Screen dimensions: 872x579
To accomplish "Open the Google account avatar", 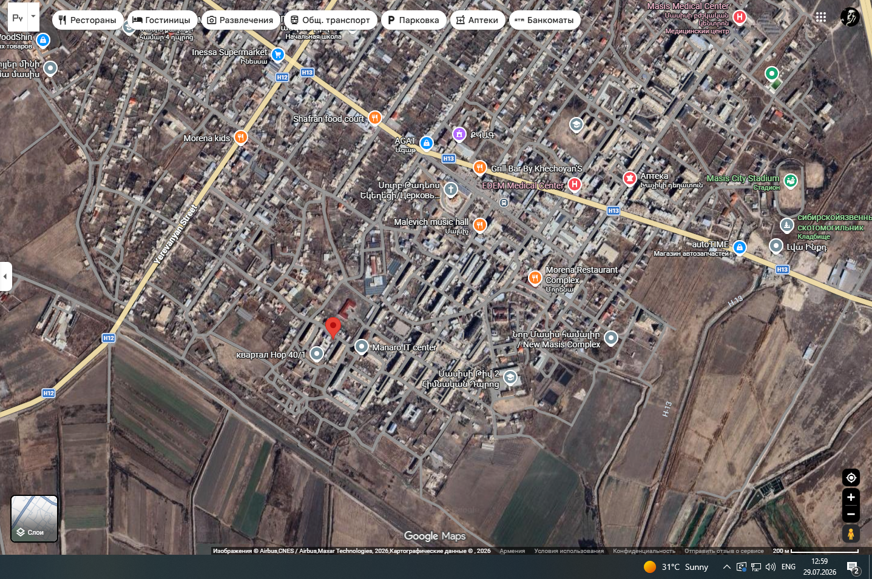I will tap(850, 17).
